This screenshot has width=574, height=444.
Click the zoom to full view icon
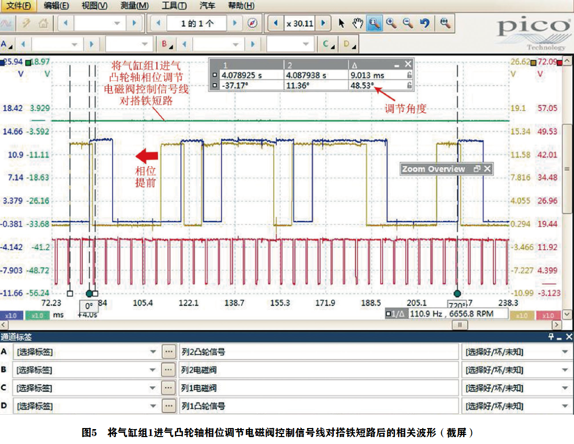tap(445, 23)
